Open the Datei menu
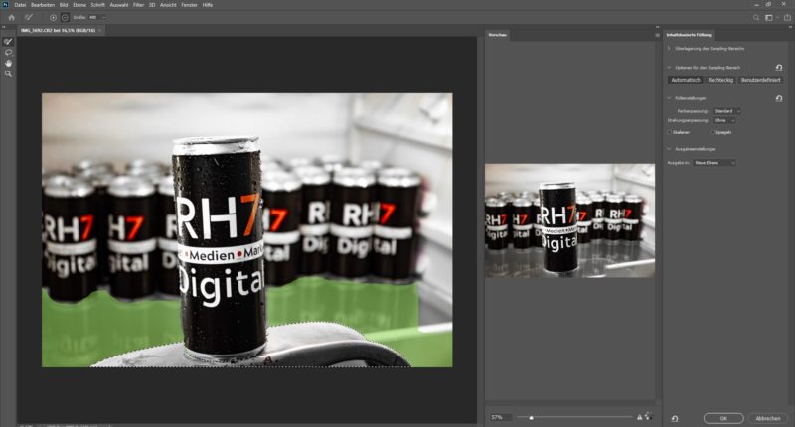795x427 pixels. pos(20,5)
